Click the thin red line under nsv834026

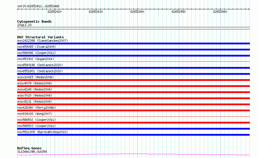133,116
